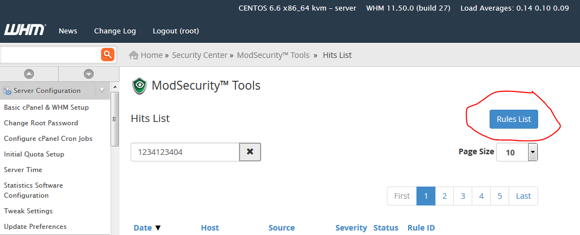
Task: Sort by the Date column header
Action: coord(143,228)
